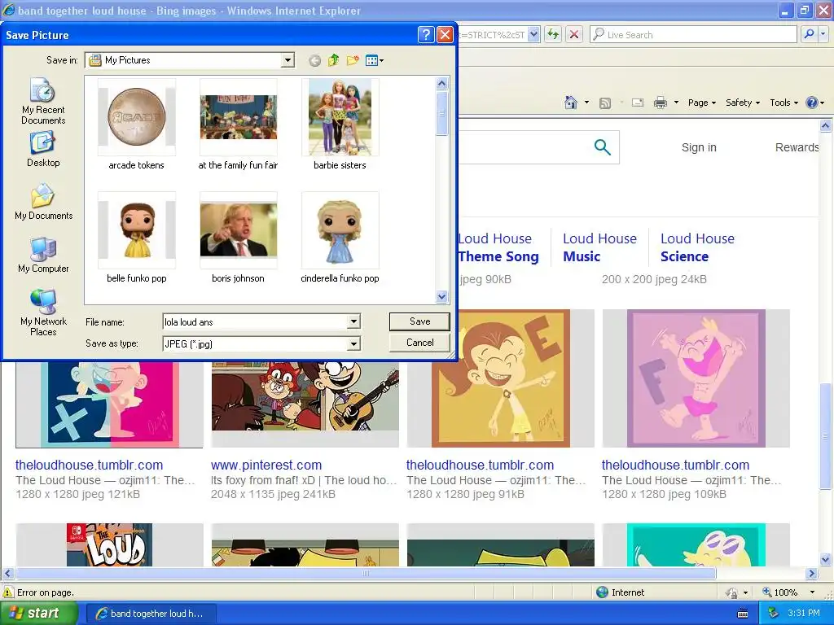
Task: Click the tray icon beside the clock
Action: pos(774,613)
